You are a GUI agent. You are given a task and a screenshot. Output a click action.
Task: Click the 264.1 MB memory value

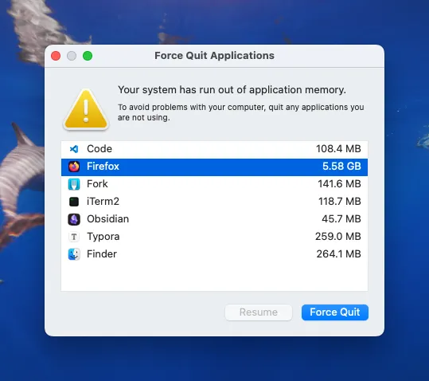pyautogui.click(x=339, y=254)
